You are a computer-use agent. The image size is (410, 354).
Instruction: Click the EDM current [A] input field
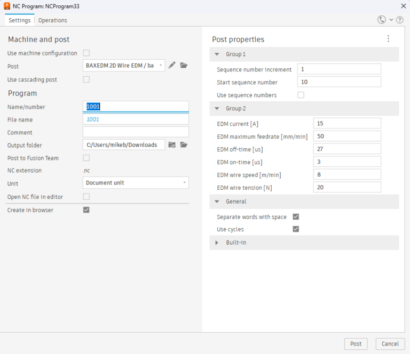click(x=346, y=123)
